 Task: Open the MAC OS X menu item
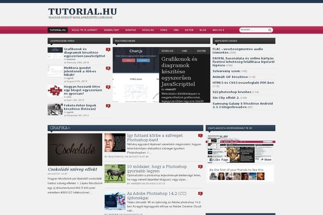tap(218, 30)
